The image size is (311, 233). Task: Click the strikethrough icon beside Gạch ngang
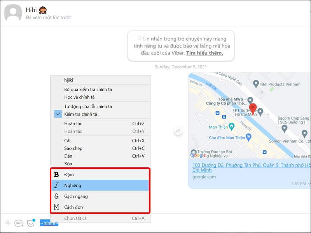click(56, 196)
